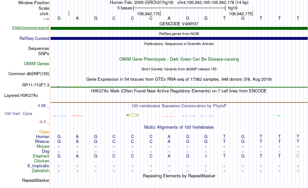Select the Elephant species label
The height and width of the screenshot is (188, 308).
pyautogui.click(x=41, y=156)
